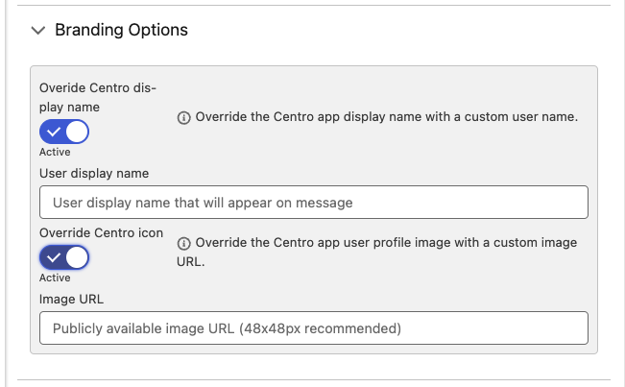The height and width of the screenshot is (387, 625).
Task: Disable the Override Centro display name toggle
Action: [64, 131]
